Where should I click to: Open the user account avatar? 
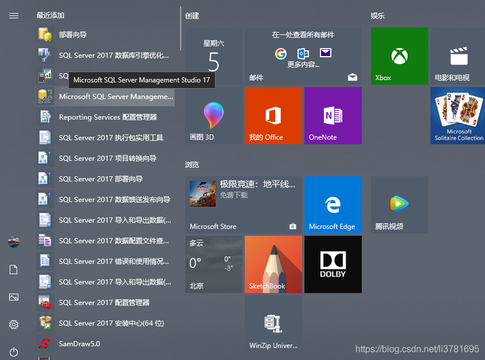click(14, 242)
